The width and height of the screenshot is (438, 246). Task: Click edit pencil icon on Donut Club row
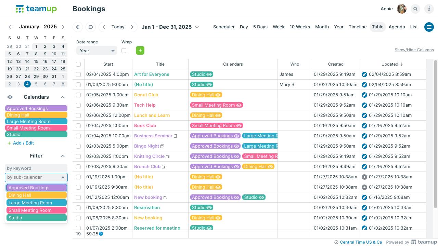(x=364, y=95)
